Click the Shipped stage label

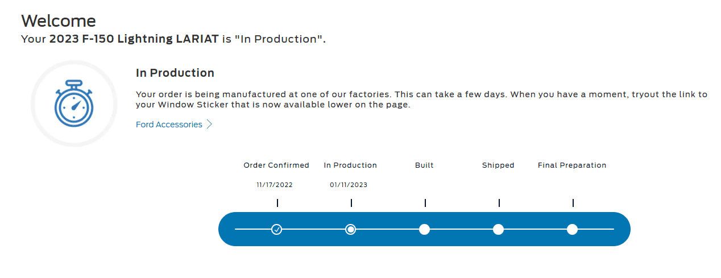coord(498,165)
